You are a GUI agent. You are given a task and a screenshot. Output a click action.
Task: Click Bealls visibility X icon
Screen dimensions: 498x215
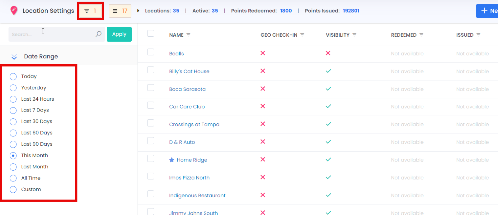[328, 53]
